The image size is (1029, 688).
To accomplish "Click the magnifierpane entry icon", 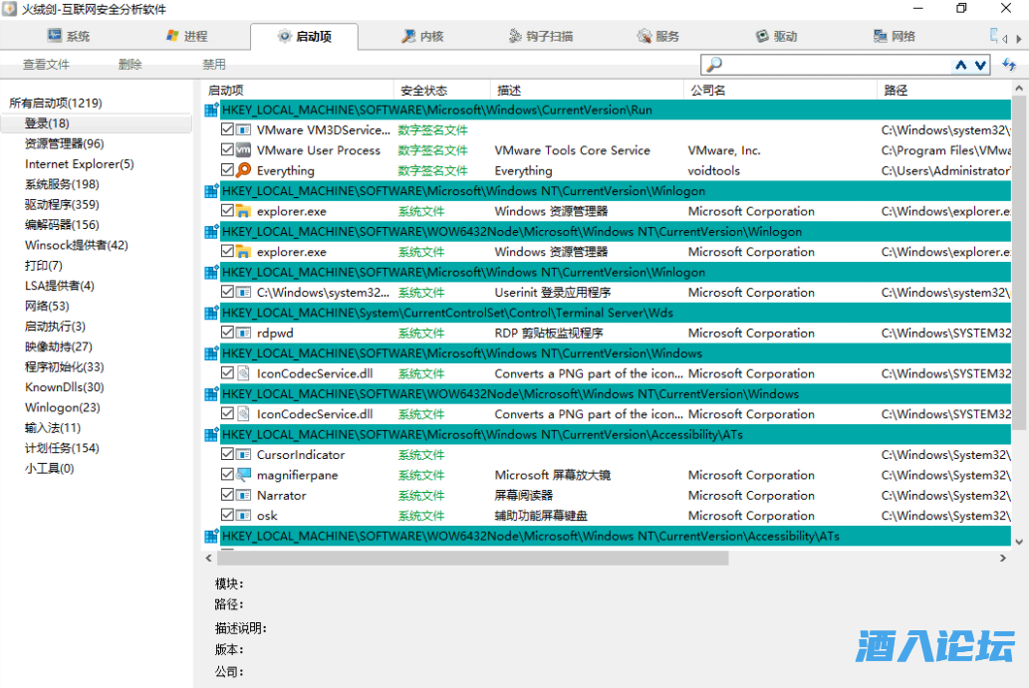I will pos(243,475).
